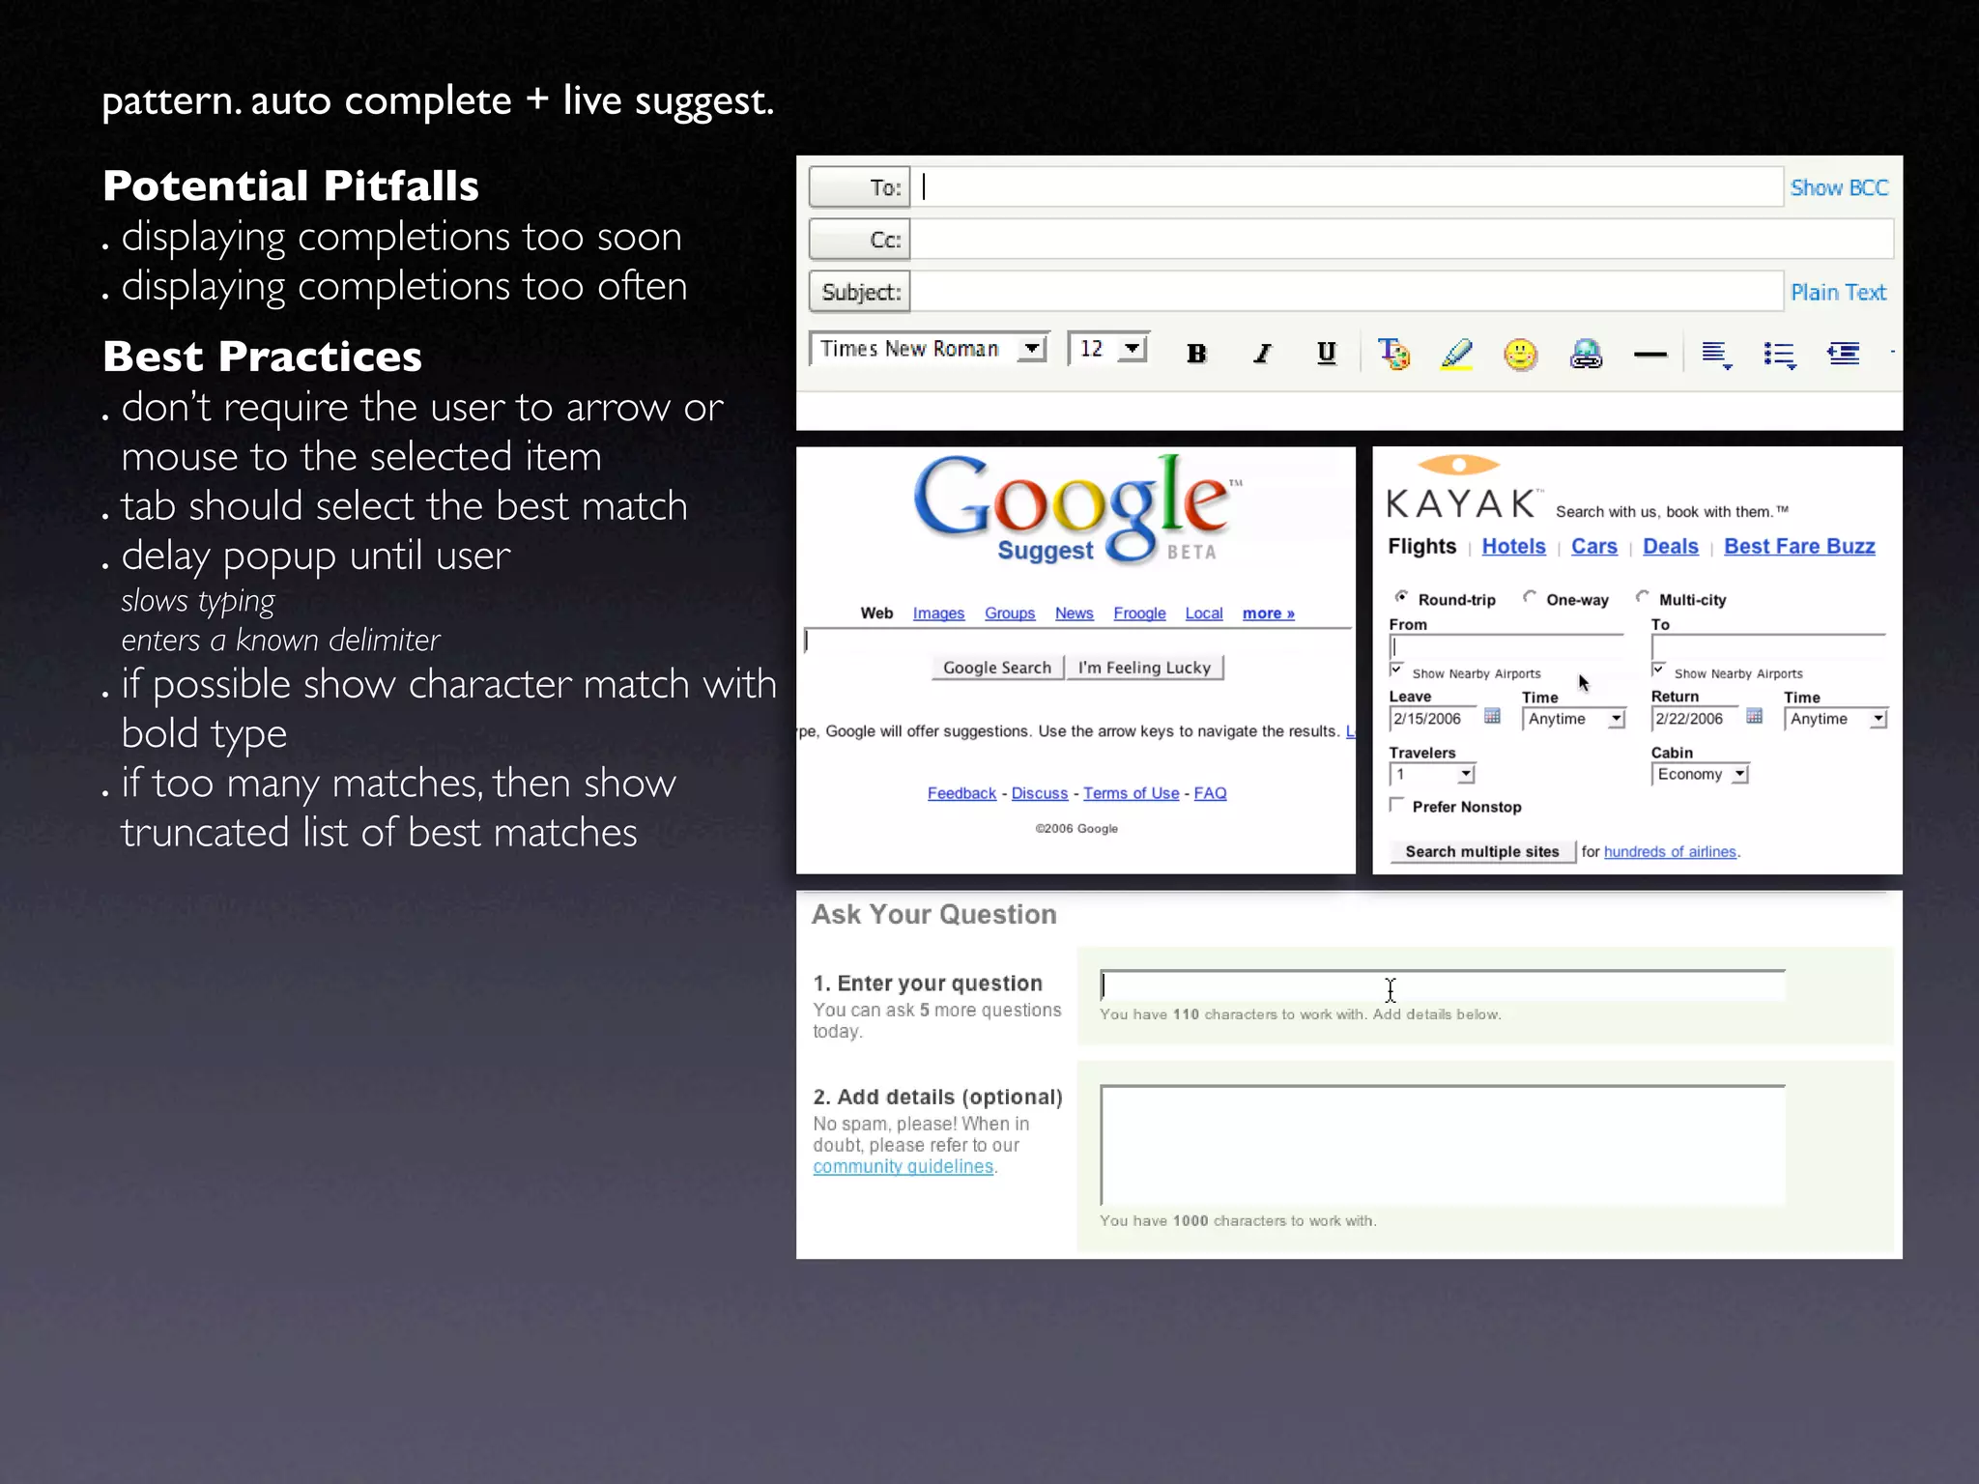Click the Return date field 2/22/2006
The image size is (1979, 1484).
pyautogui.click(x=1695, y=719)
